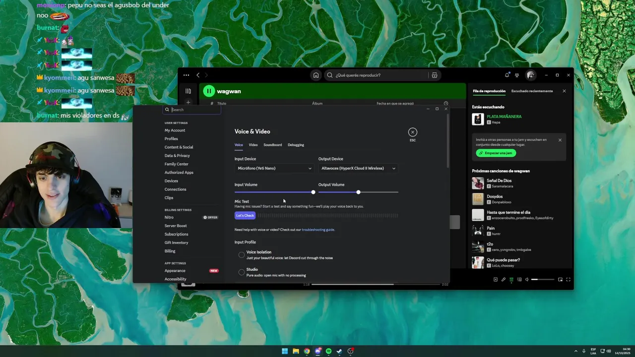Select the Studio input profile
Viewport: 635px width, 357px height.
[x=242, y=272]
